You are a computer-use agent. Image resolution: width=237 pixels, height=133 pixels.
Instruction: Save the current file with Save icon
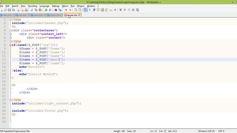coord(9,10)
